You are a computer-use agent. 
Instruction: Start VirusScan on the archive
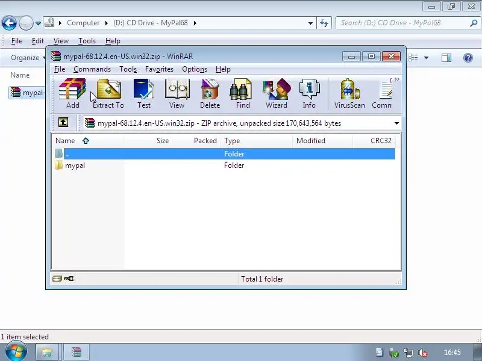pyautogui.click(x=349, y=93)
